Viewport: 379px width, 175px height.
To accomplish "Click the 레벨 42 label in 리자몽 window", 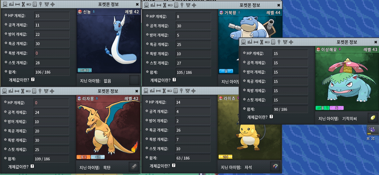I will click(132, 98).
